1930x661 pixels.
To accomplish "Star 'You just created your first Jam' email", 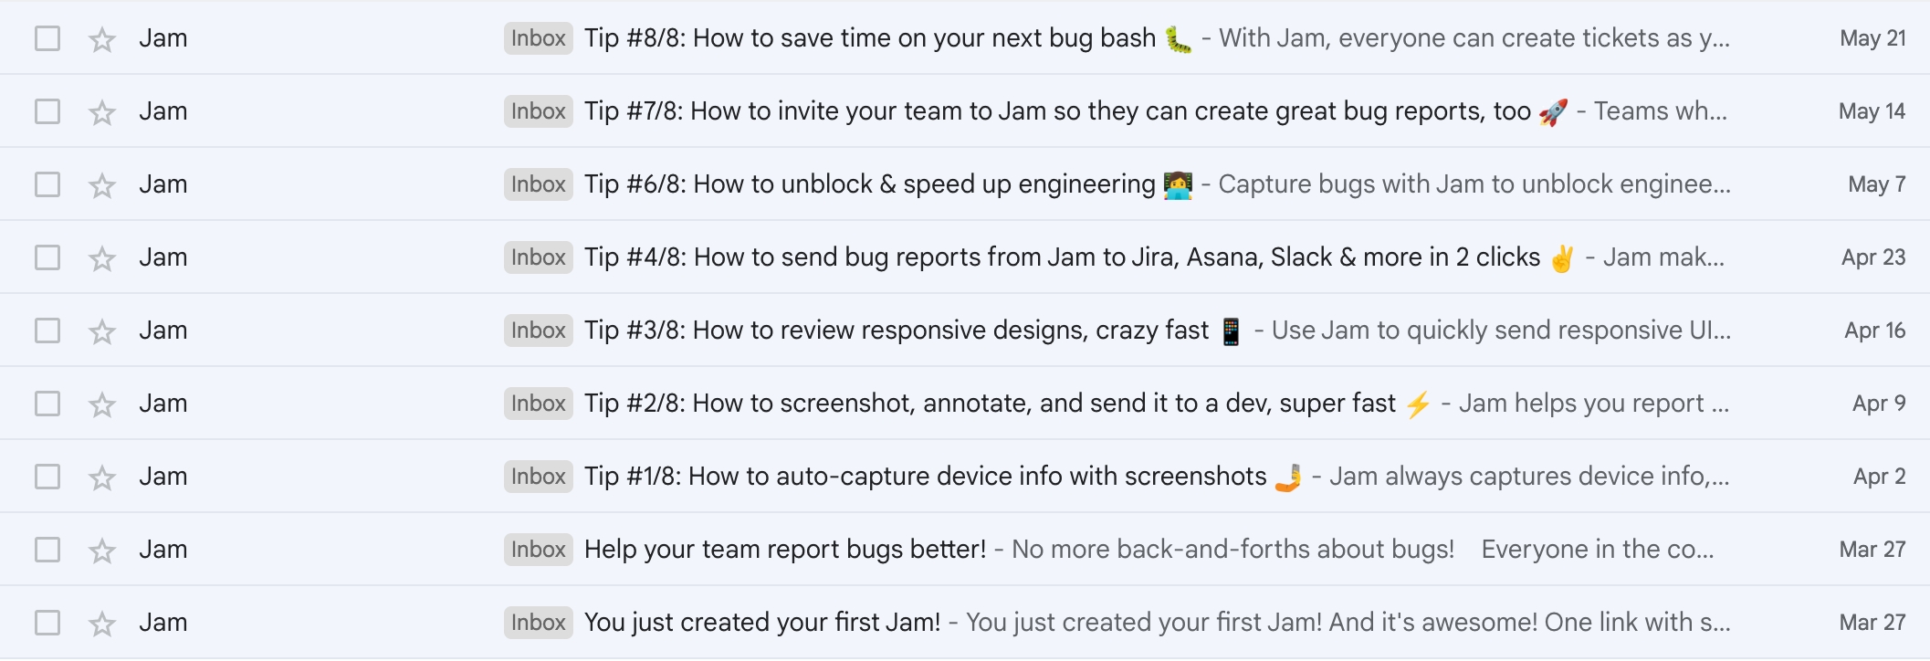I will click(102, 624).
